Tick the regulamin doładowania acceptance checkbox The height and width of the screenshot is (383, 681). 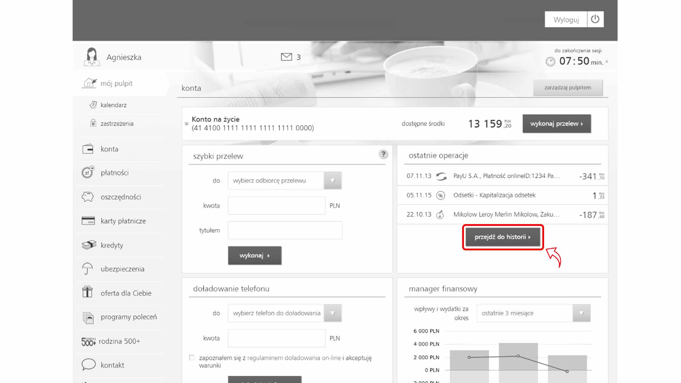point(192,357)
